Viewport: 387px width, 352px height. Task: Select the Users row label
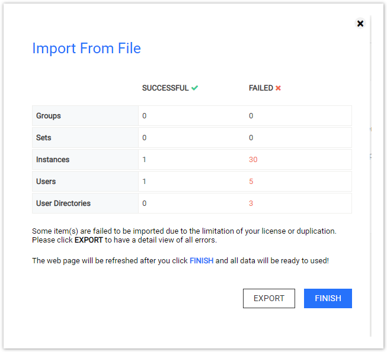(46, 182)
